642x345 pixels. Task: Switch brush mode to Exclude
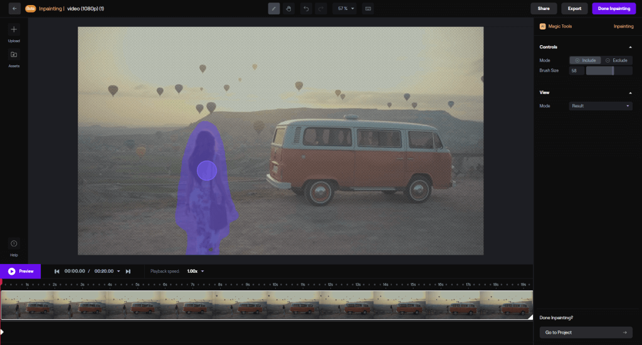616,60
